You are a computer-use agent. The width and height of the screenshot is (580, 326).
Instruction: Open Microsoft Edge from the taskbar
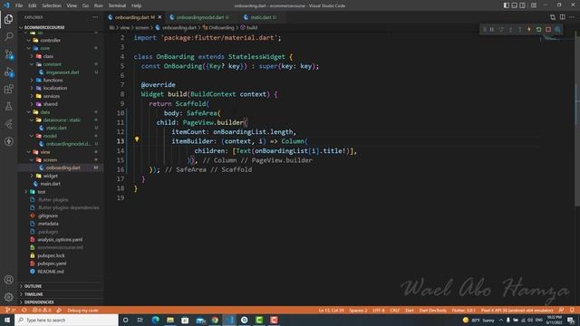155,320
